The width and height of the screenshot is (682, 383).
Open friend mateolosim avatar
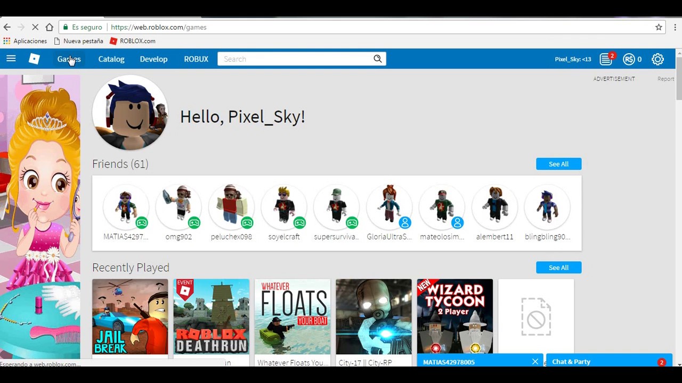point(442,206)
